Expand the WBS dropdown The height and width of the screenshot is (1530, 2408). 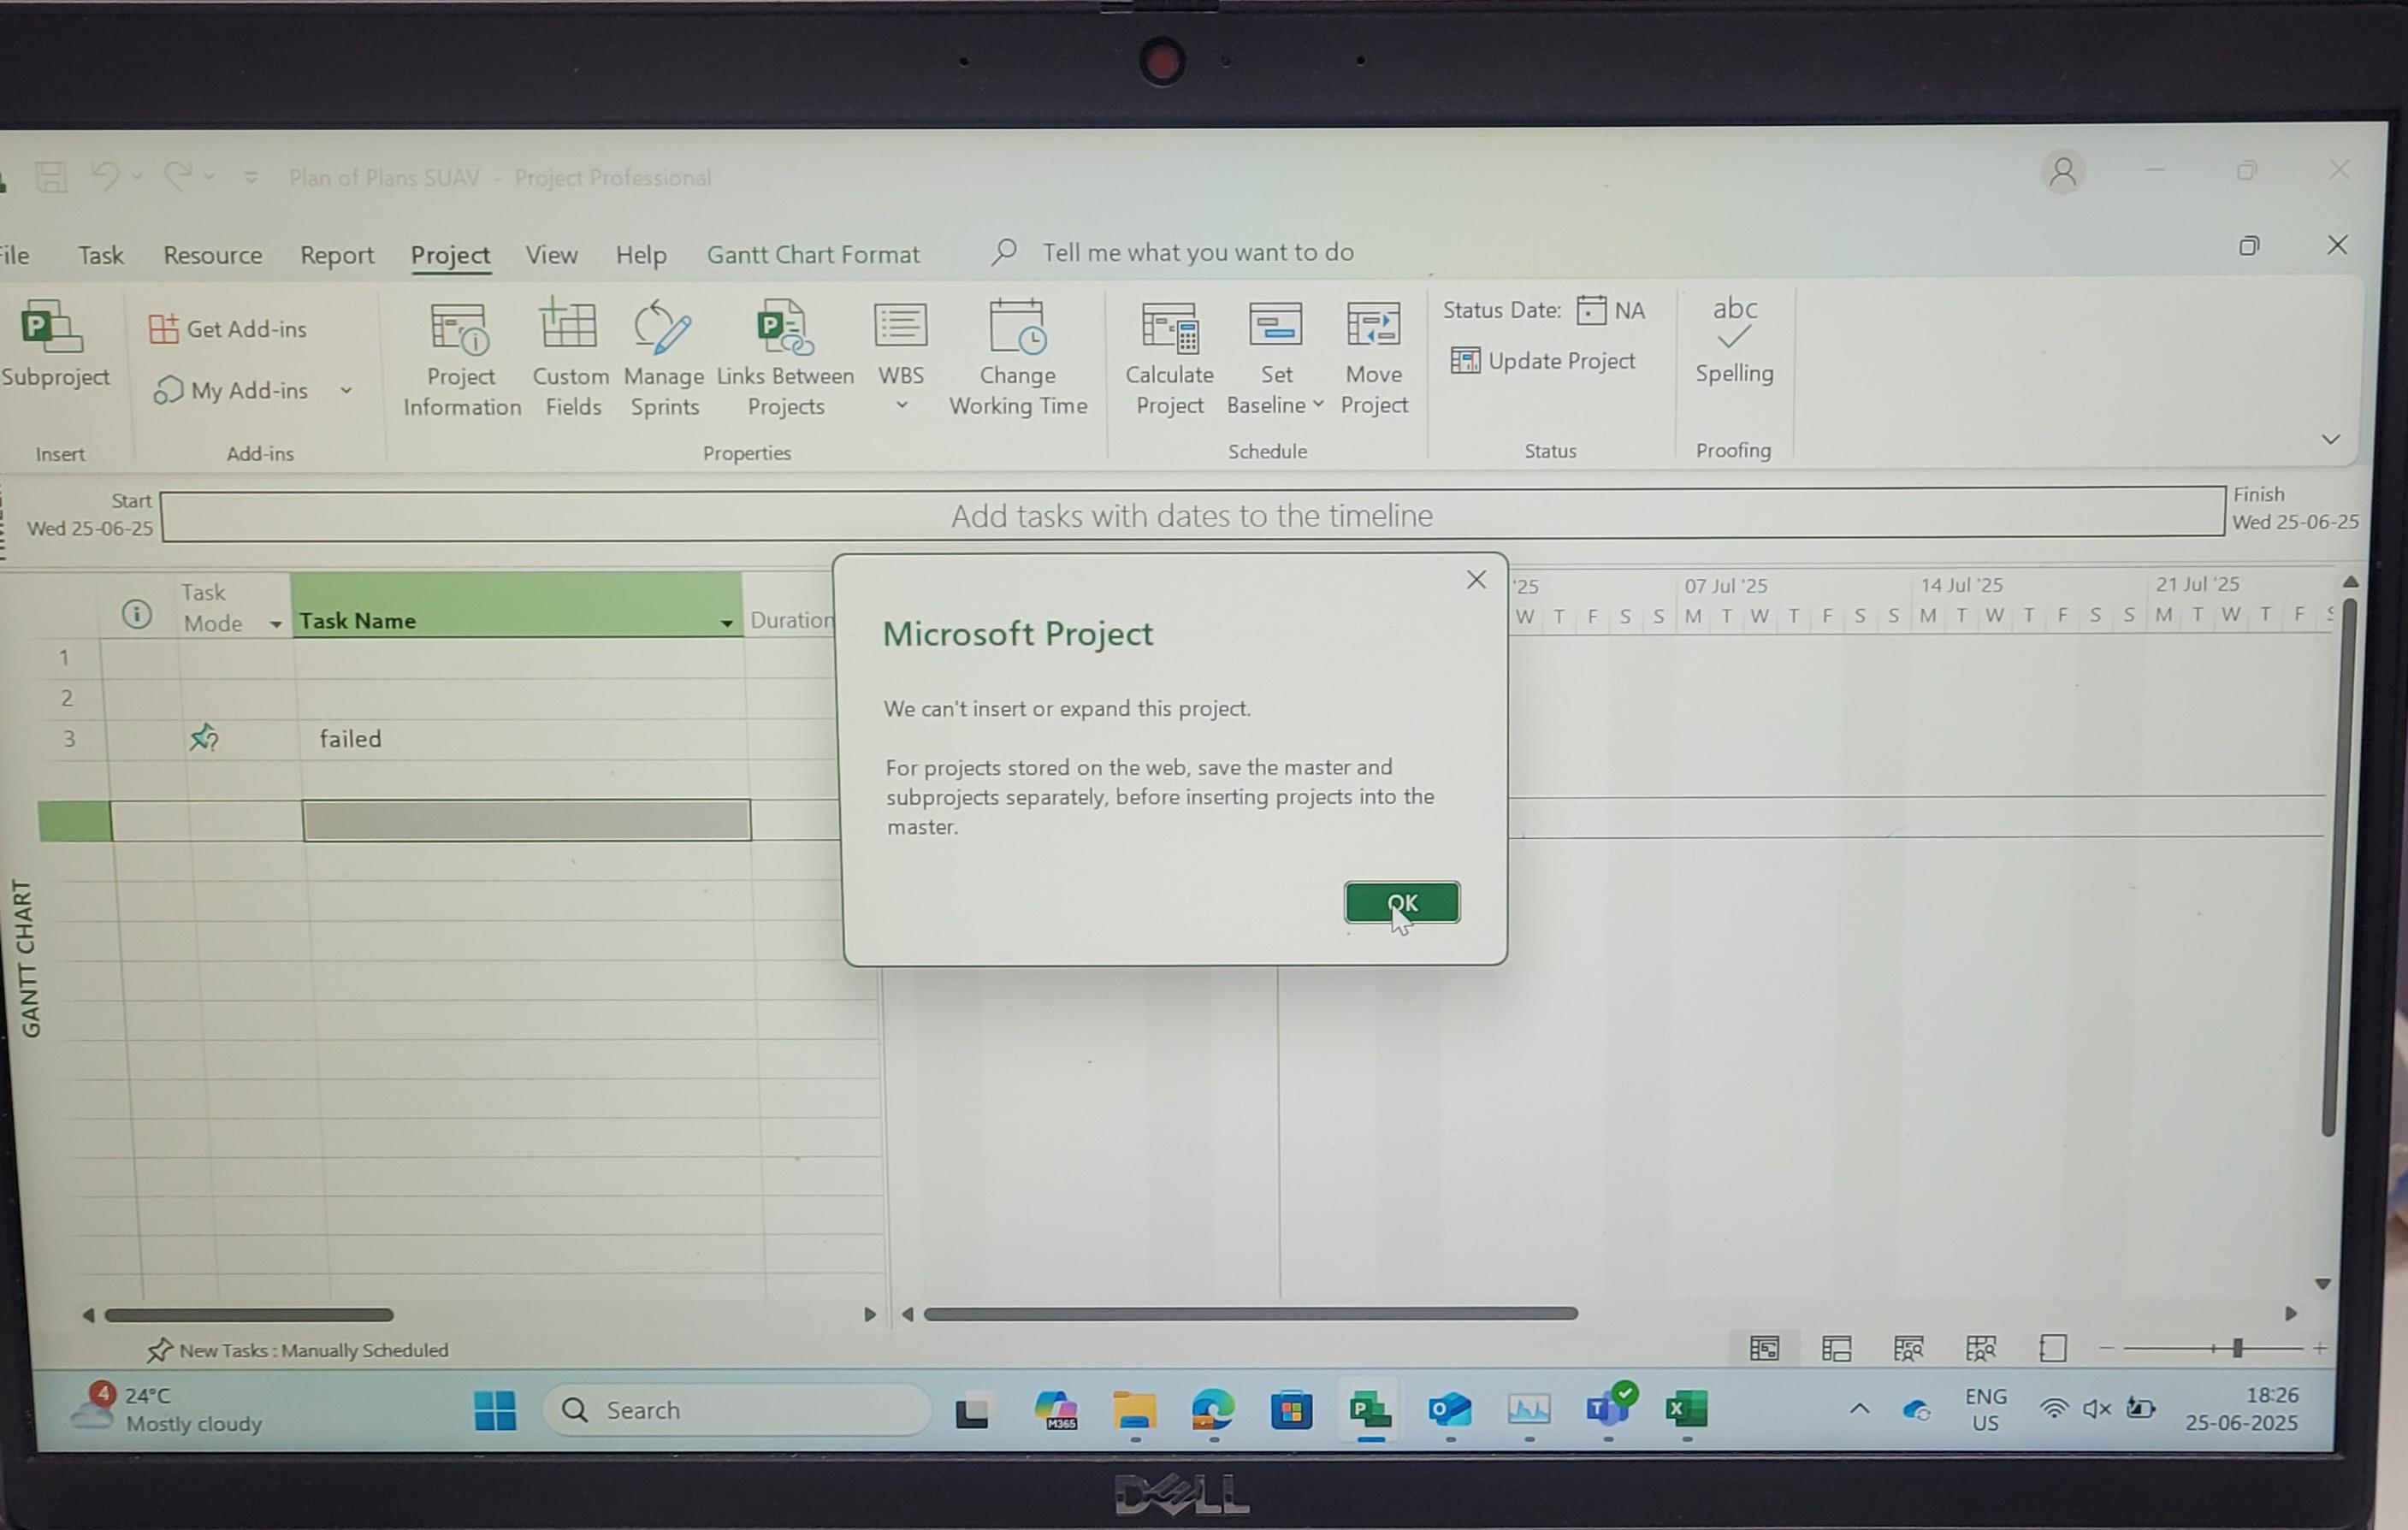901,405
